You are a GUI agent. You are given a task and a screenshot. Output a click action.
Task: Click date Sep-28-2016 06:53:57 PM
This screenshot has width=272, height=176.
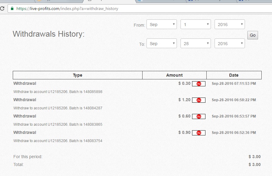234,116
